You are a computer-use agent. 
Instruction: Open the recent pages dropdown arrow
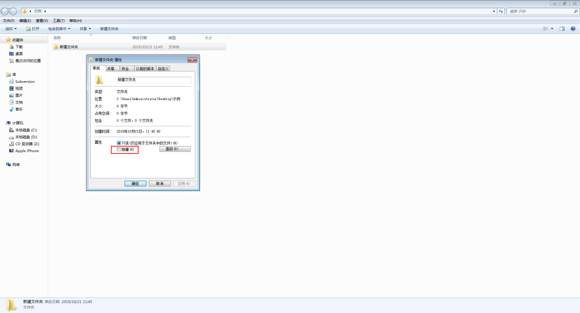(19, 11)
